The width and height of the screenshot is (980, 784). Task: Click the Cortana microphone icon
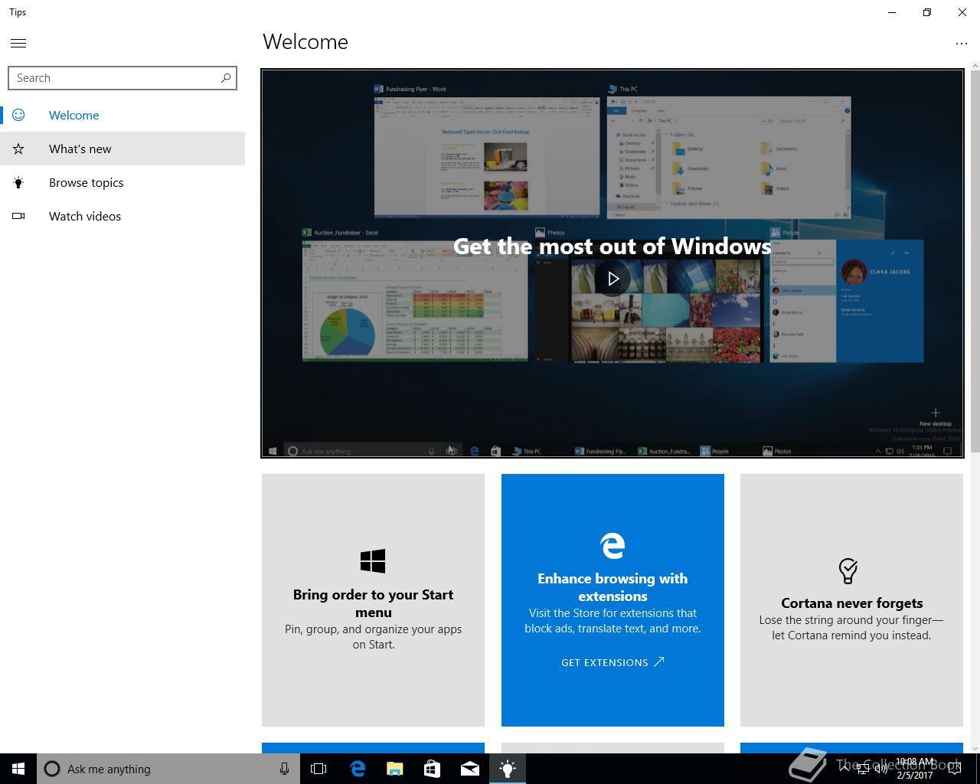point(284,769)
